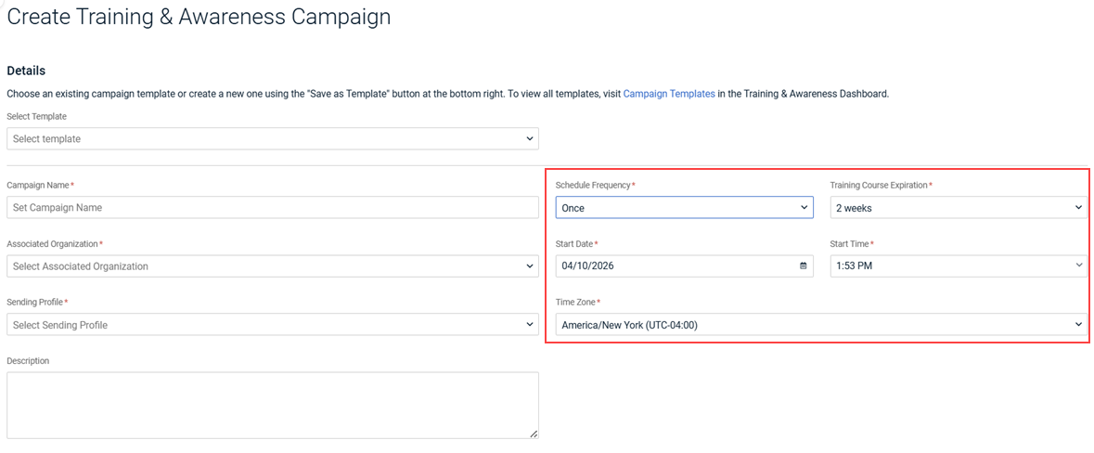Click the 04/10/2026 start date text

588,266
